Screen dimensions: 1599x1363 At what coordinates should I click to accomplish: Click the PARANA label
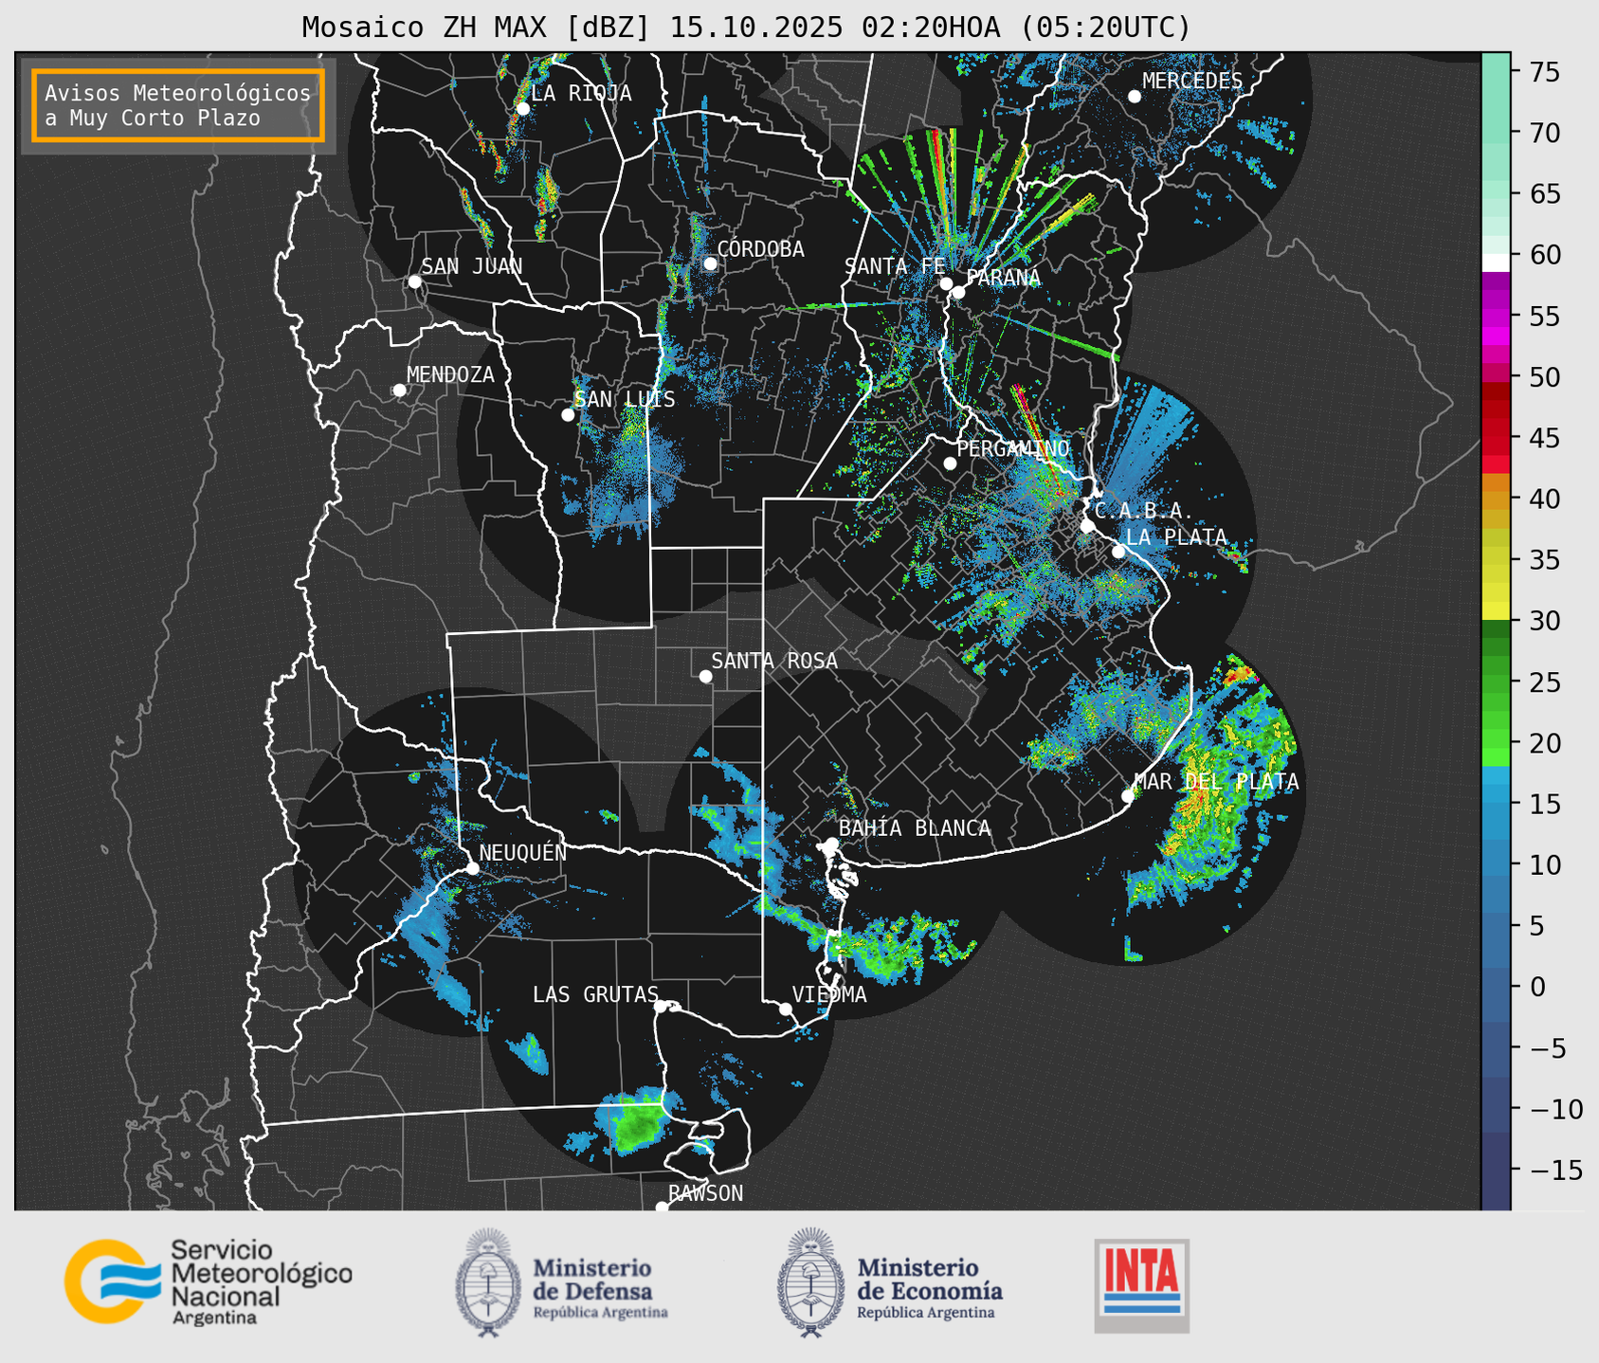click(1003, 278)
